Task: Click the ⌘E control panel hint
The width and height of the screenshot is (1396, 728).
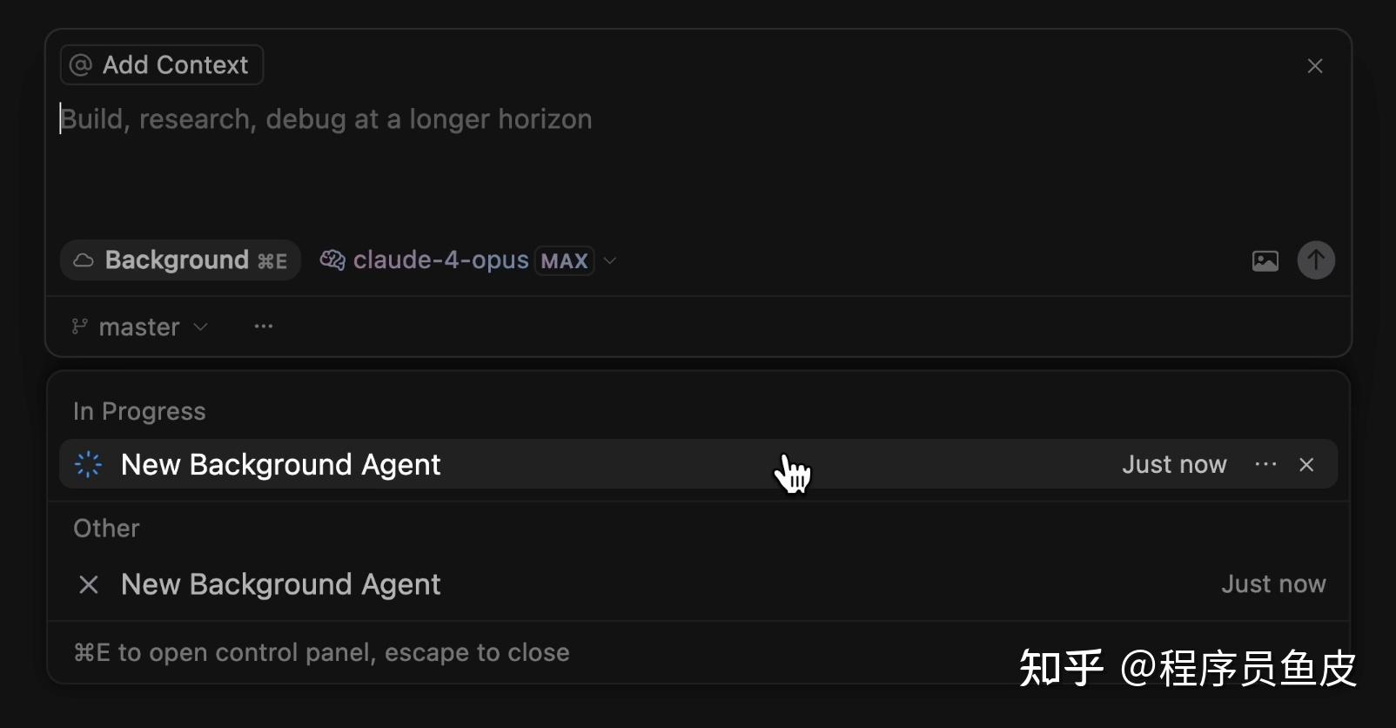Action: 321,653
